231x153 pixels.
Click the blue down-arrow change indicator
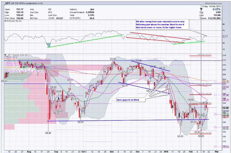click(201, 9)
